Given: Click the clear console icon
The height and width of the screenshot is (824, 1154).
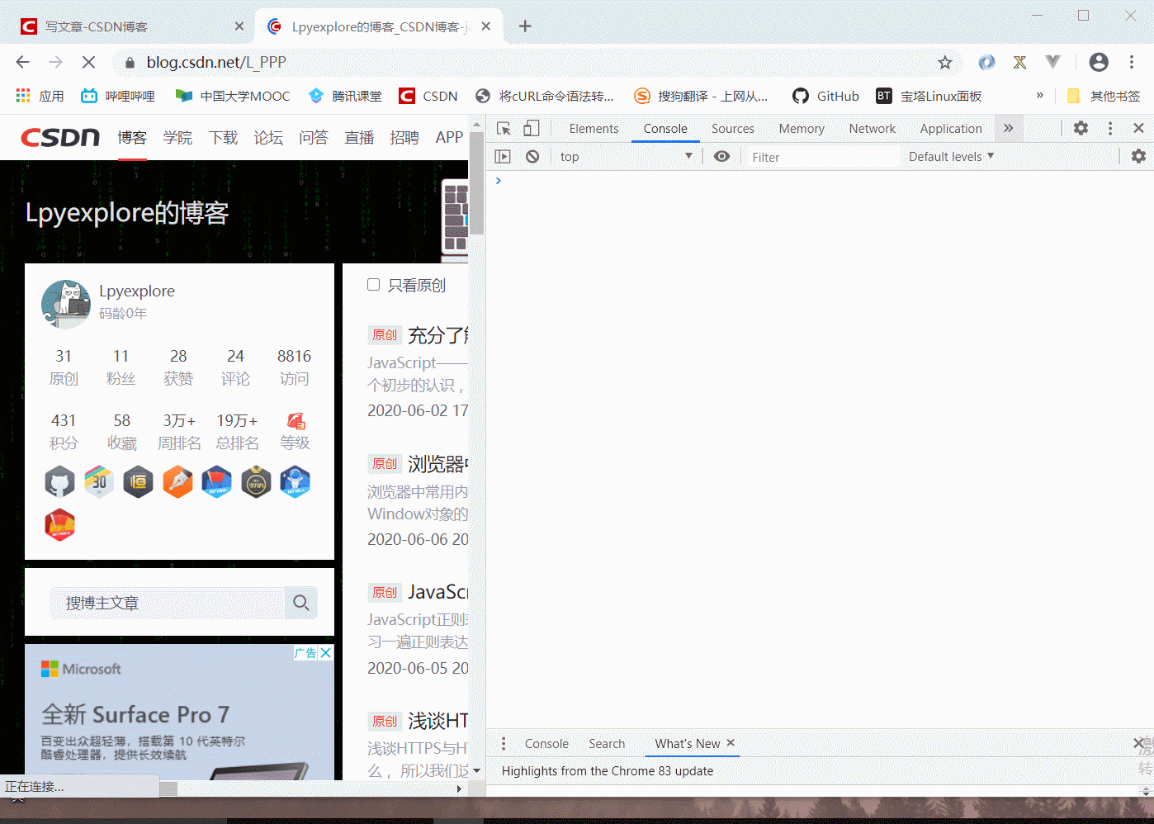Looking at the screenshot, I should pyautogui.click(x=532, y=156).
